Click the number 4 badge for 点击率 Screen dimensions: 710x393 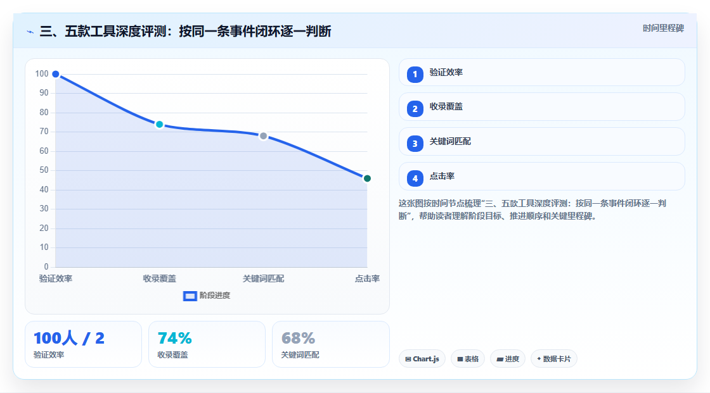(415, 178)
